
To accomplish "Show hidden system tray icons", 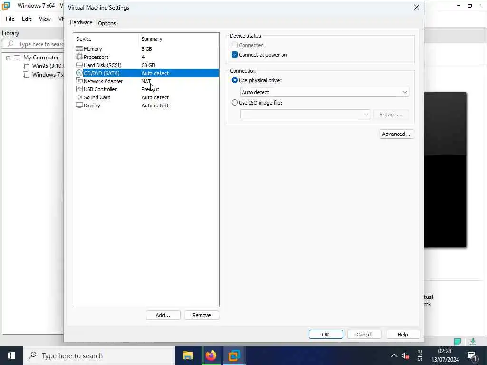I will pyautogui.click(x=394, y=355).
